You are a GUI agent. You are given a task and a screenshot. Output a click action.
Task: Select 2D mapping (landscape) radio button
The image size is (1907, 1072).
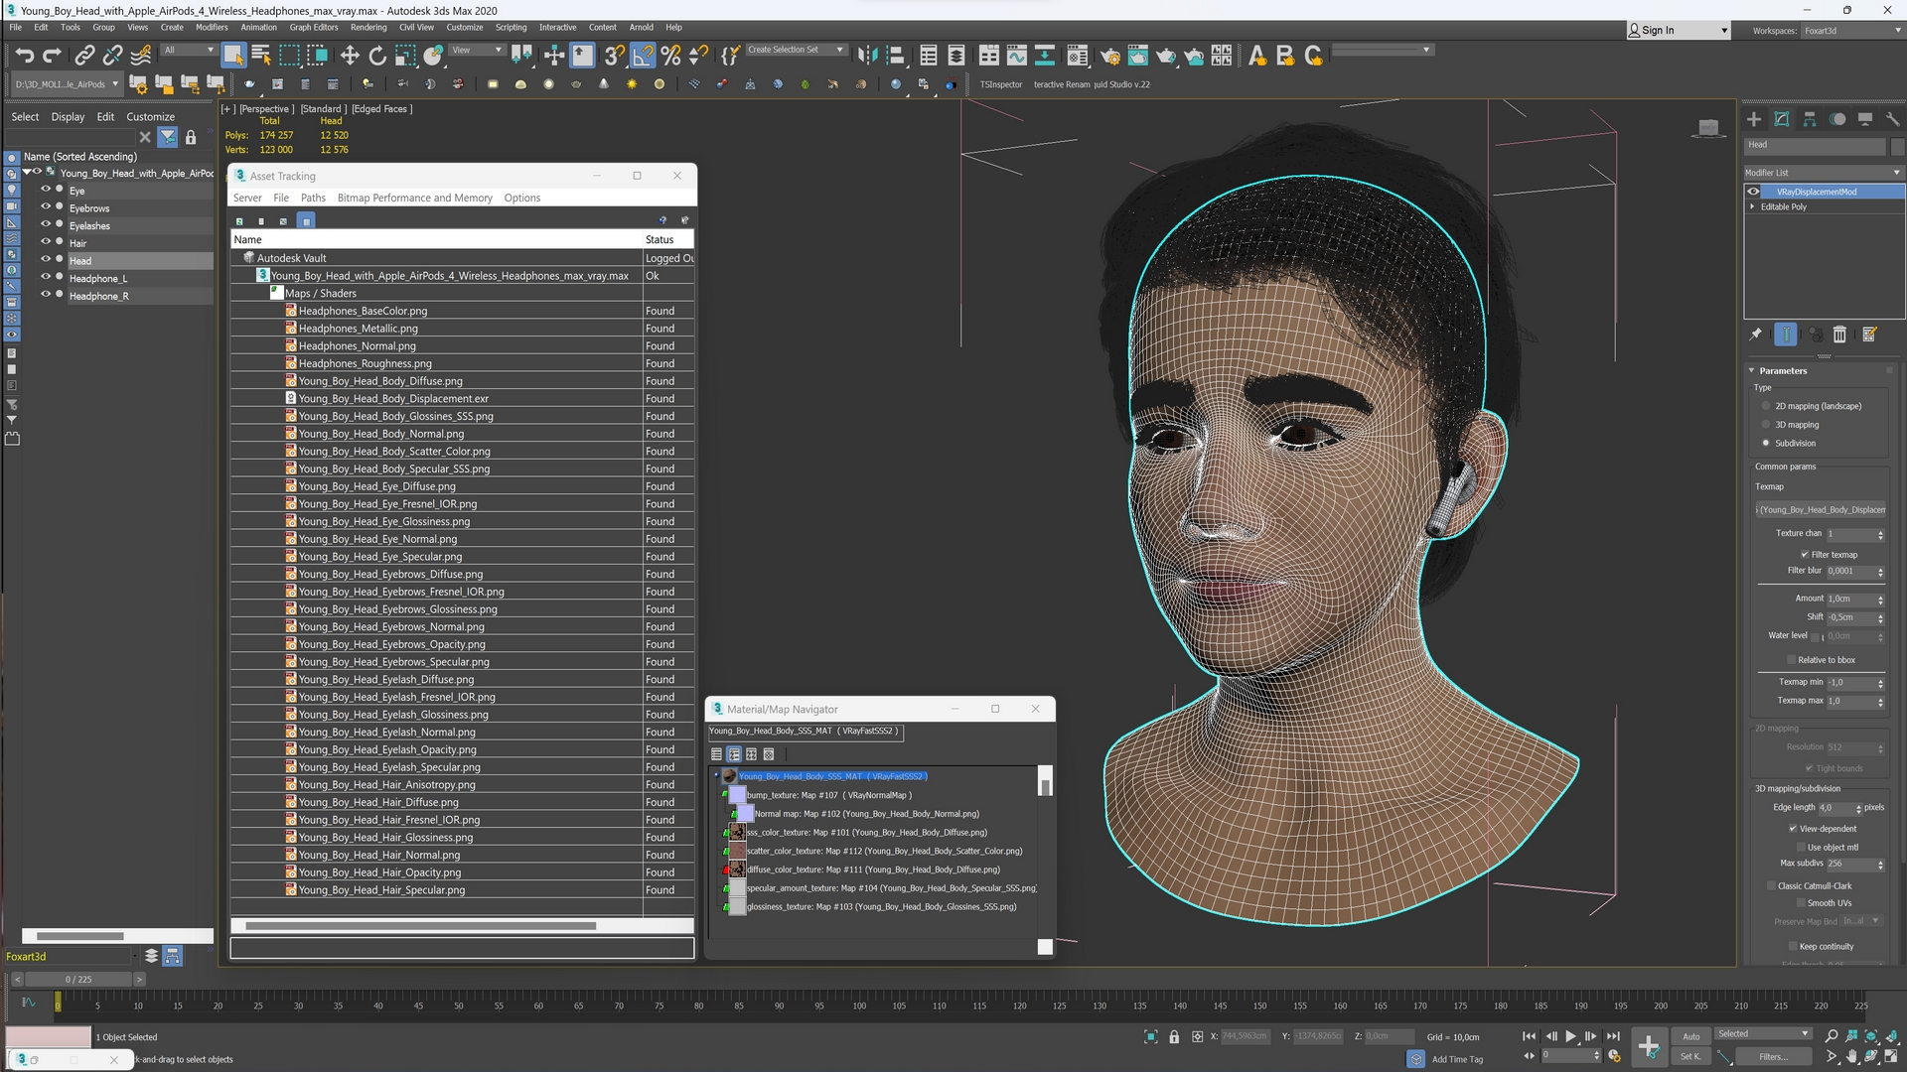1766,406
